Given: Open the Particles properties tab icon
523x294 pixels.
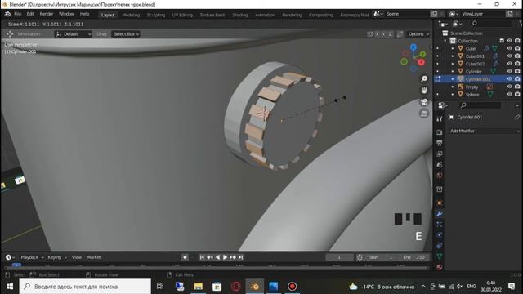Looking at the screenshot, I should 440,225.
